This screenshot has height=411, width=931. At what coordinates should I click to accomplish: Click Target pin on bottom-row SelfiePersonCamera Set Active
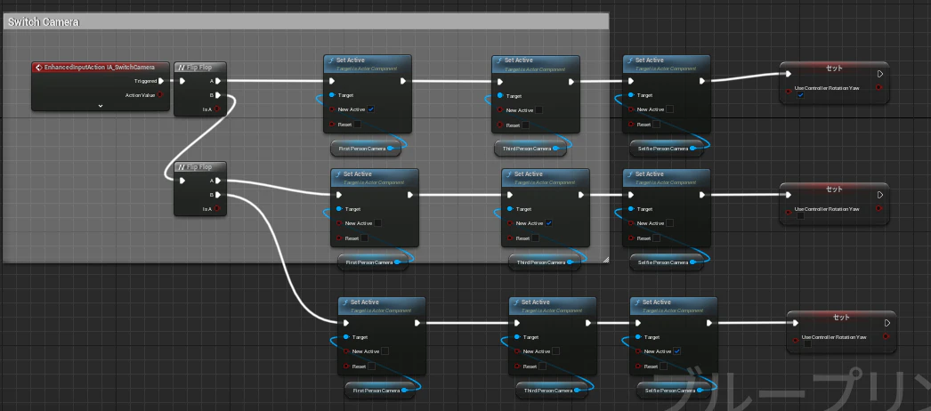click(x=638, y=337)
